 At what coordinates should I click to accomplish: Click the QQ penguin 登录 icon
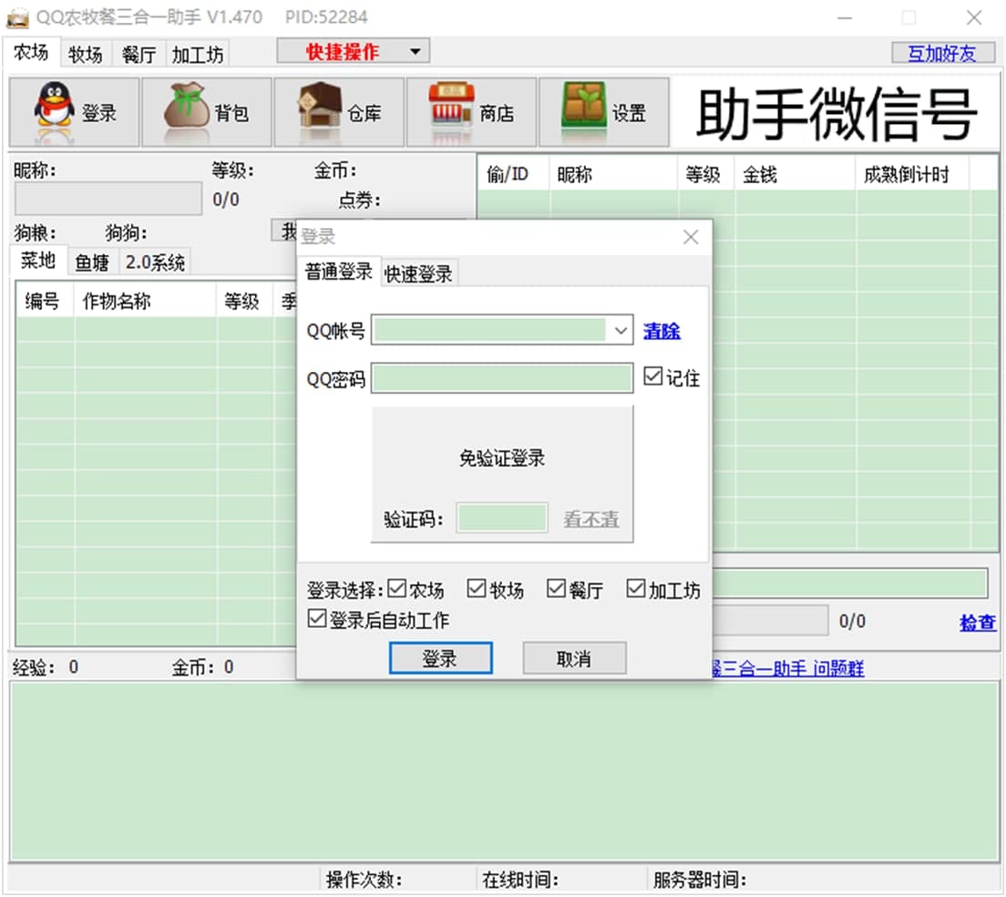pyautogui.click(x=74, y=109)
